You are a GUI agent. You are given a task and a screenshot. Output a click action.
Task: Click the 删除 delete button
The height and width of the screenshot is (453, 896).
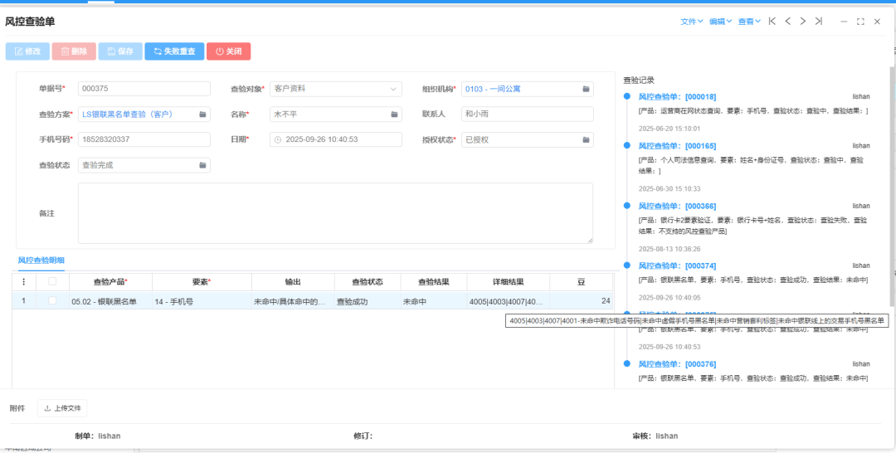pos(74,51)
